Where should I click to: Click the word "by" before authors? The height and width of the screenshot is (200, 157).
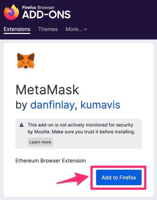pos(21,105)
